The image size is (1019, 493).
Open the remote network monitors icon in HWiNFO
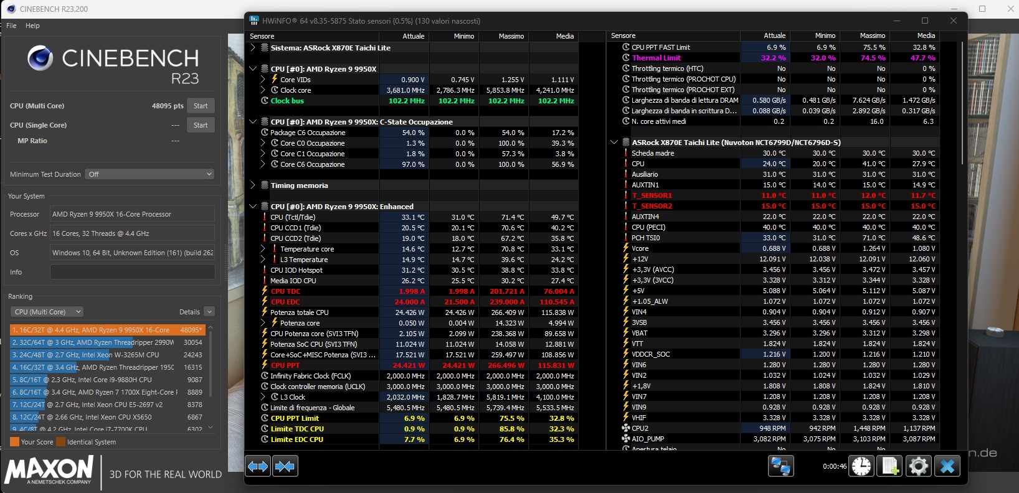[x=781, y=466]
